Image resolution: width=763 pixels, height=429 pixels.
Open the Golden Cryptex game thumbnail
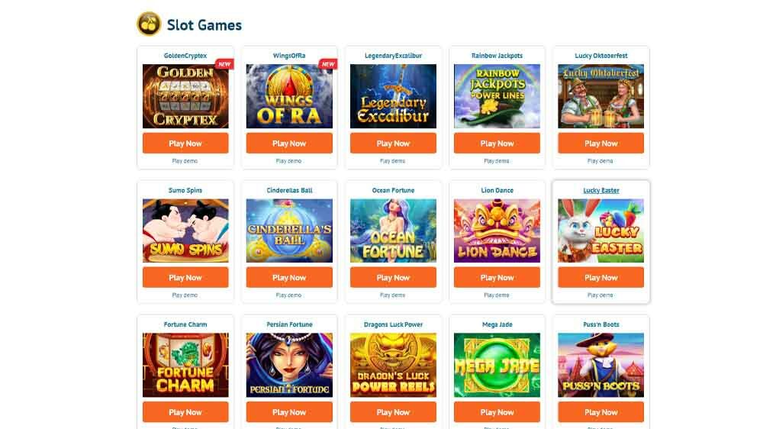tap(185, 96)
